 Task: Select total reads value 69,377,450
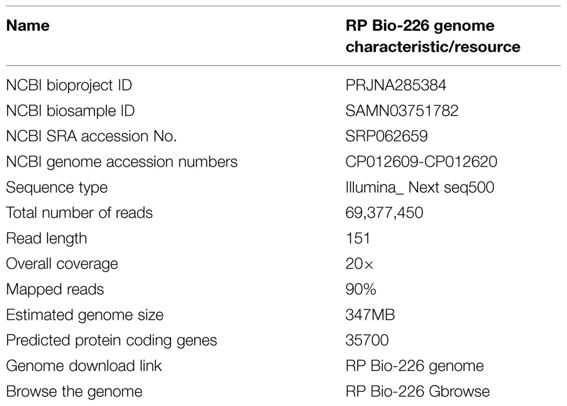click(385, 213)
